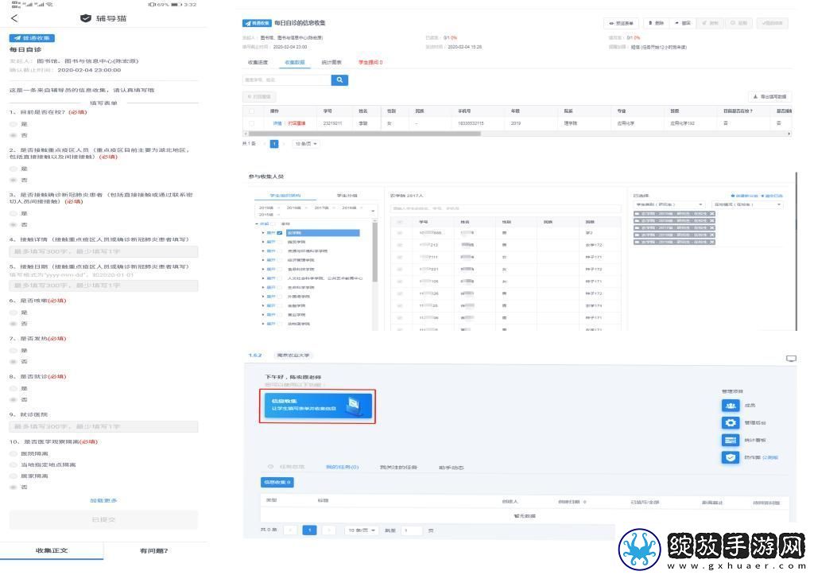
Task: Switch to 学生分组 tab in participants panel
Action: (347, 196)
